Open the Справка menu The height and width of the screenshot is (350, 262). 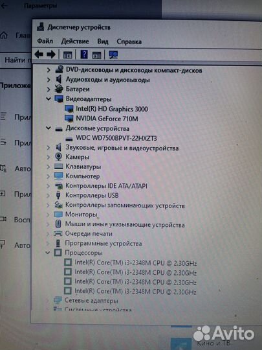129,41
